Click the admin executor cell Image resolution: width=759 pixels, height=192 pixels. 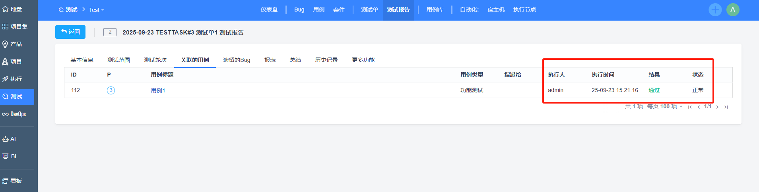coord(555,90)
